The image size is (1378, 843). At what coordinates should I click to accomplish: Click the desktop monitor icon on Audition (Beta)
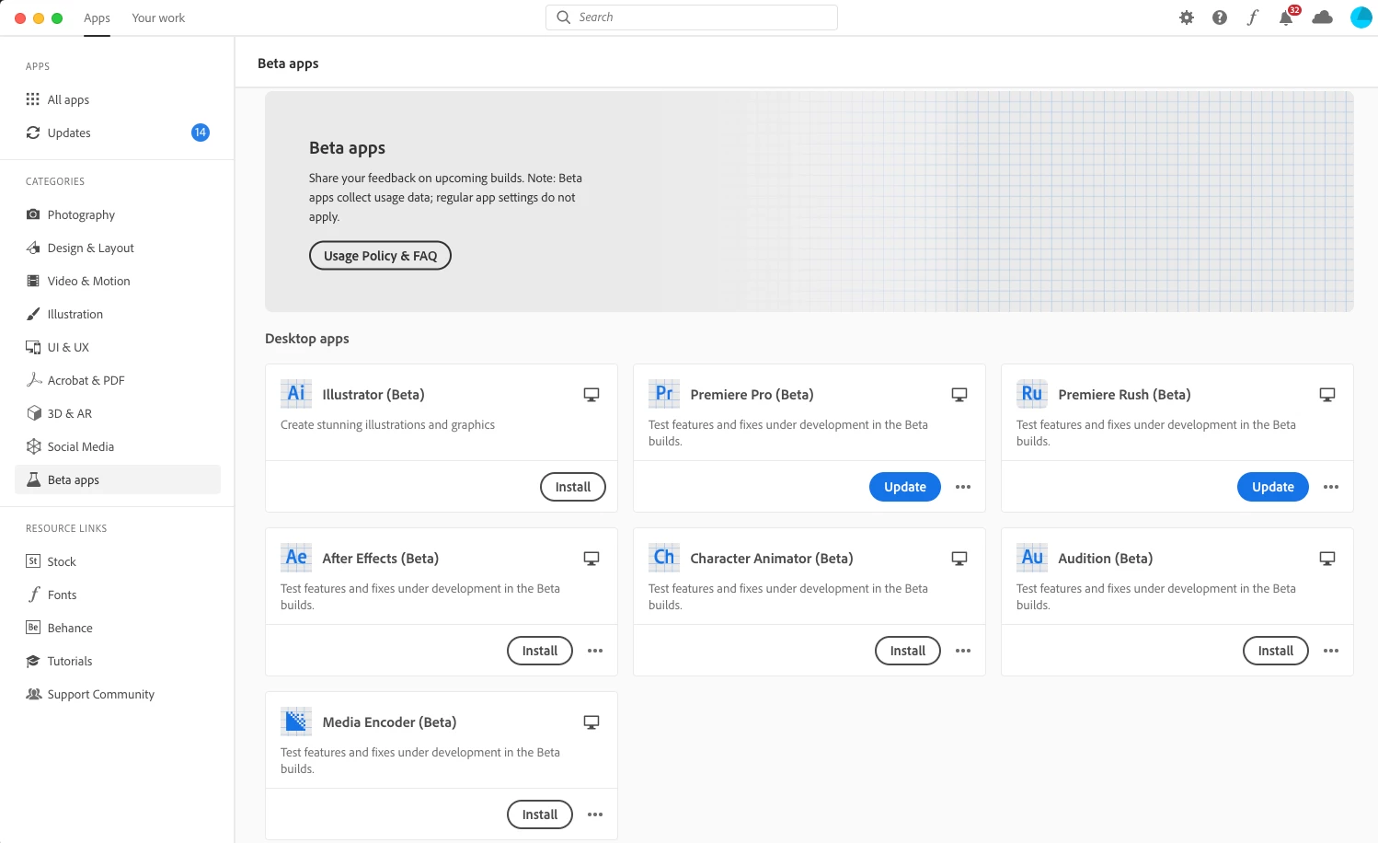[x=1327, y=559]
